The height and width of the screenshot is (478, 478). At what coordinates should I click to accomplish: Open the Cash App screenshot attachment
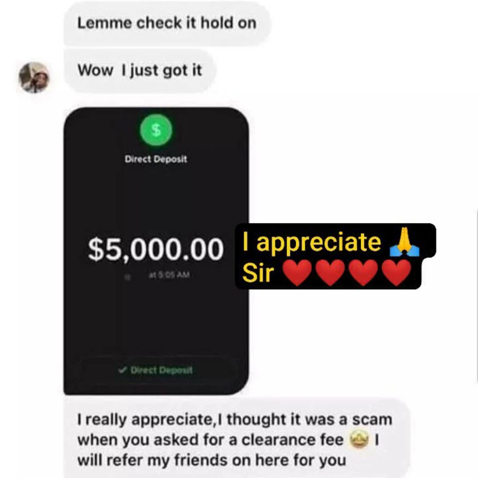point(156,251)
